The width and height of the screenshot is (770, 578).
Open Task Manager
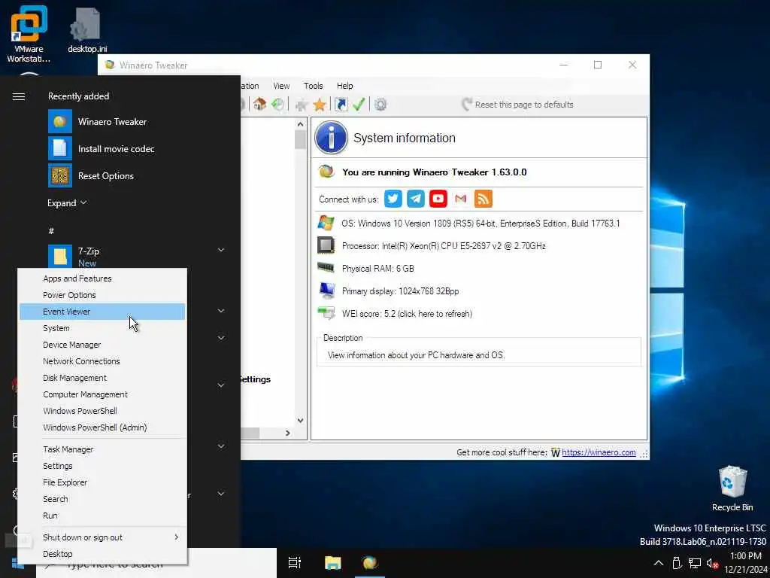102,449
